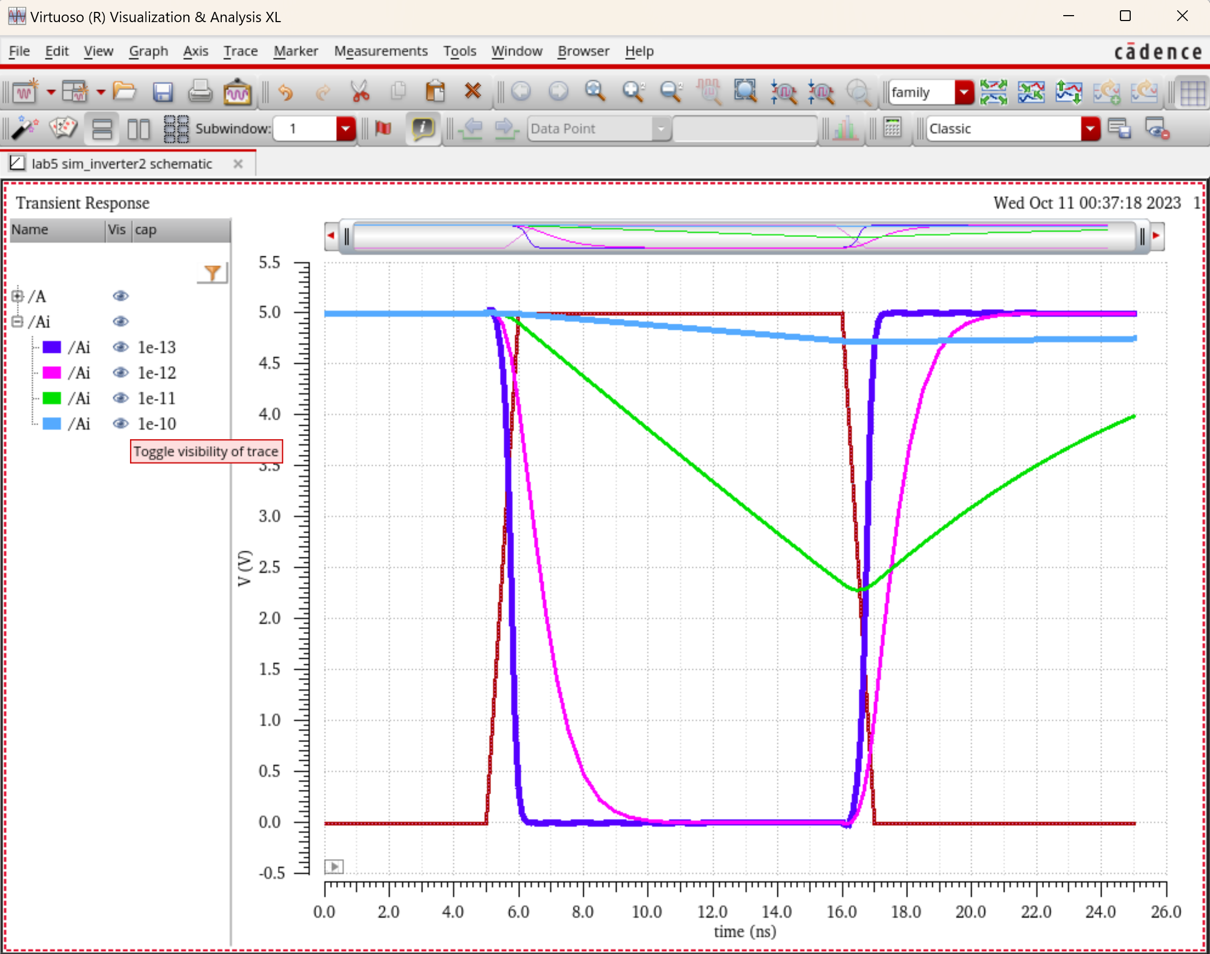Viewport: 1210px width, 954px height.
Task: Click the Cut scissors icon
Action: tap(360, 92)
